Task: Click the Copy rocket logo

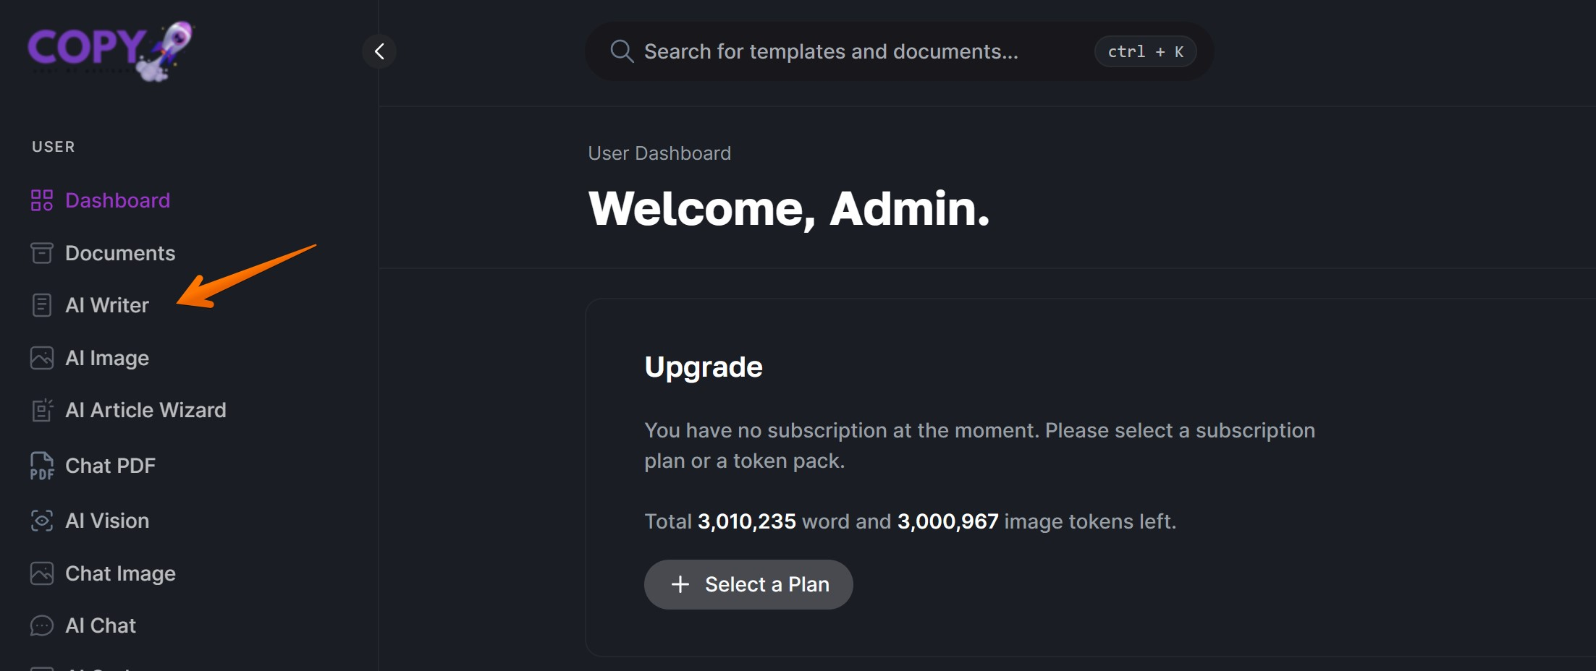Action: coord(110,51)
